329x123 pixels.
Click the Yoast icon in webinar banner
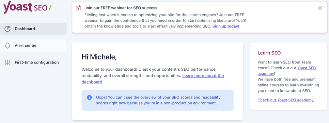[78, 8]
